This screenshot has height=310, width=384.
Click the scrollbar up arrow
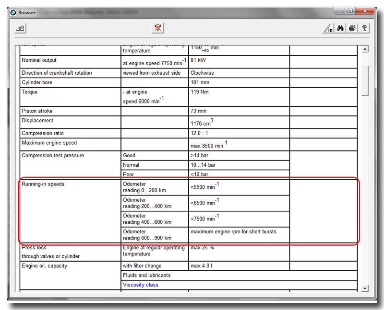tap(365, 49)
